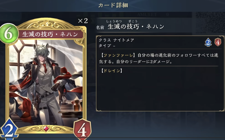Click the Fanfare ability description text
Image resolution: width=225 pixels, height=140 pixels.
(x=159, y=58)
